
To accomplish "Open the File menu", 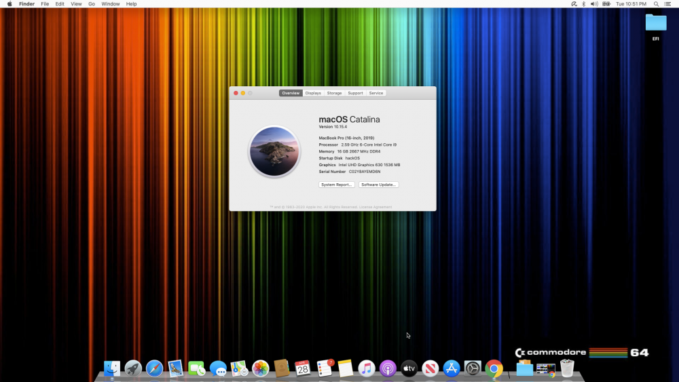I will 45,4.
